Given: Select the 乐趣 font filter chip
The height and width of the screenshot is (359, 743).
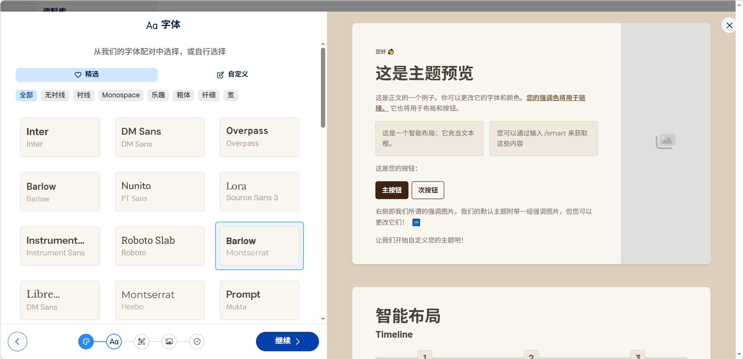Looking at the screenshot, I should coord(158,95).
